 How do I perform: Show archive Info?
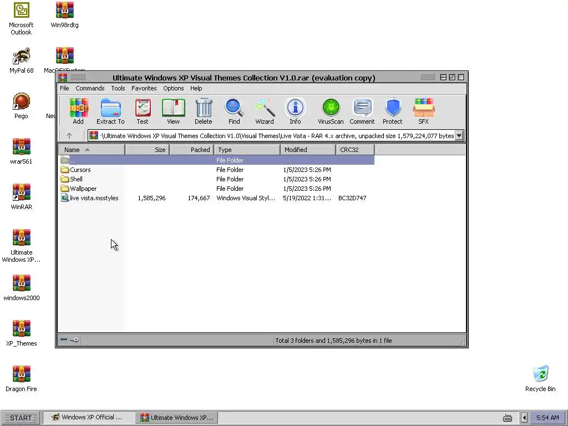tap(295, 111)
